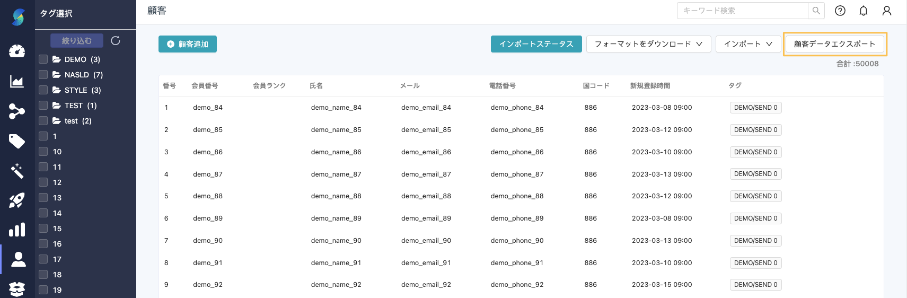Open the box icon at sidebar bottom
This screenshot has height=298, width=907.
coord(17,289)
